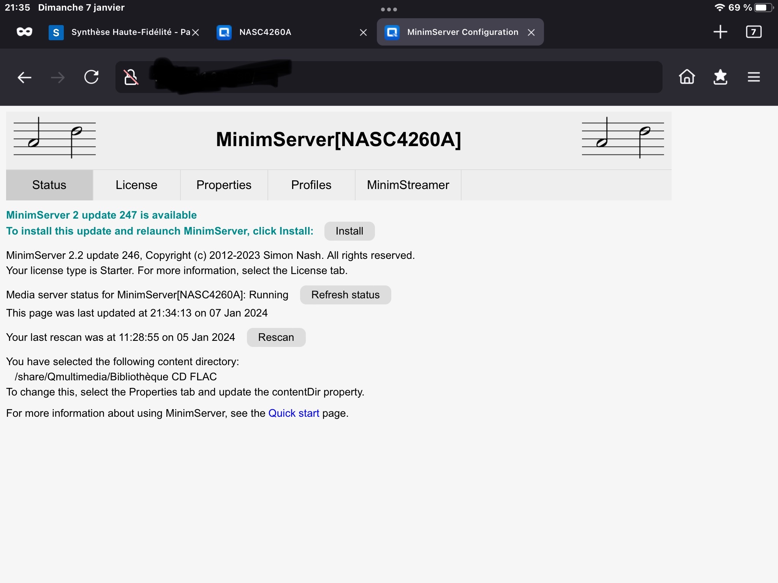Open the Properties tab
The image size is (778, 583).
224,185
